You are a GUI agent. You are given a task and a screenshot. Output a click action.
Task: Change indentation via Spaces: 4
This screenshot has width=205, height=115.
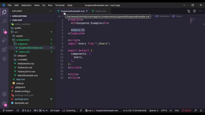point(154,111)
